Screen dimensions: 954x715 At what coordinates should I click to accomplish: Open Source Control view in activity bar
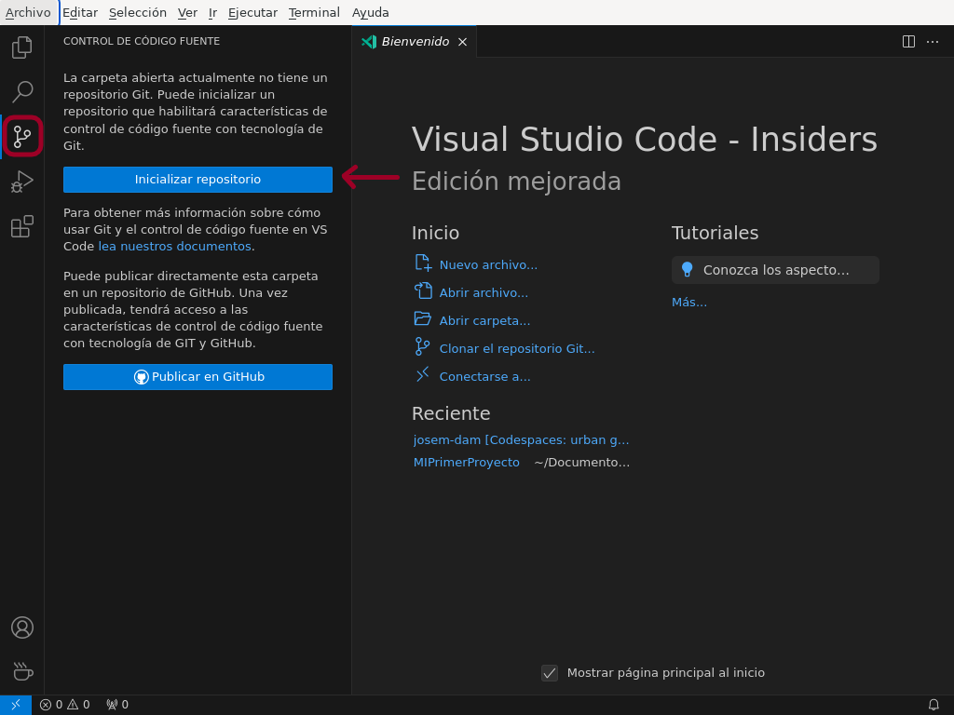(x=22, y=136)
